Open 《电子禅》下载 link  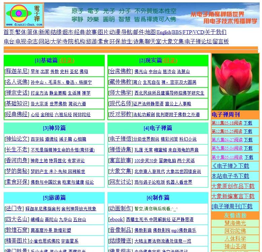(x=230, y=166)
